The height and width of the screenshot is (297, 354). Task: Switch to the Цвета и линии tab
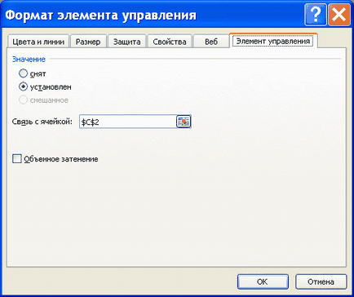click(38, 42)
